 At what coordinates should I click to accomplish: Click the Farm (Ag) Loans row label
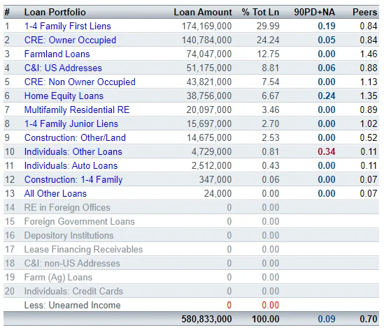tap(58, 277)
